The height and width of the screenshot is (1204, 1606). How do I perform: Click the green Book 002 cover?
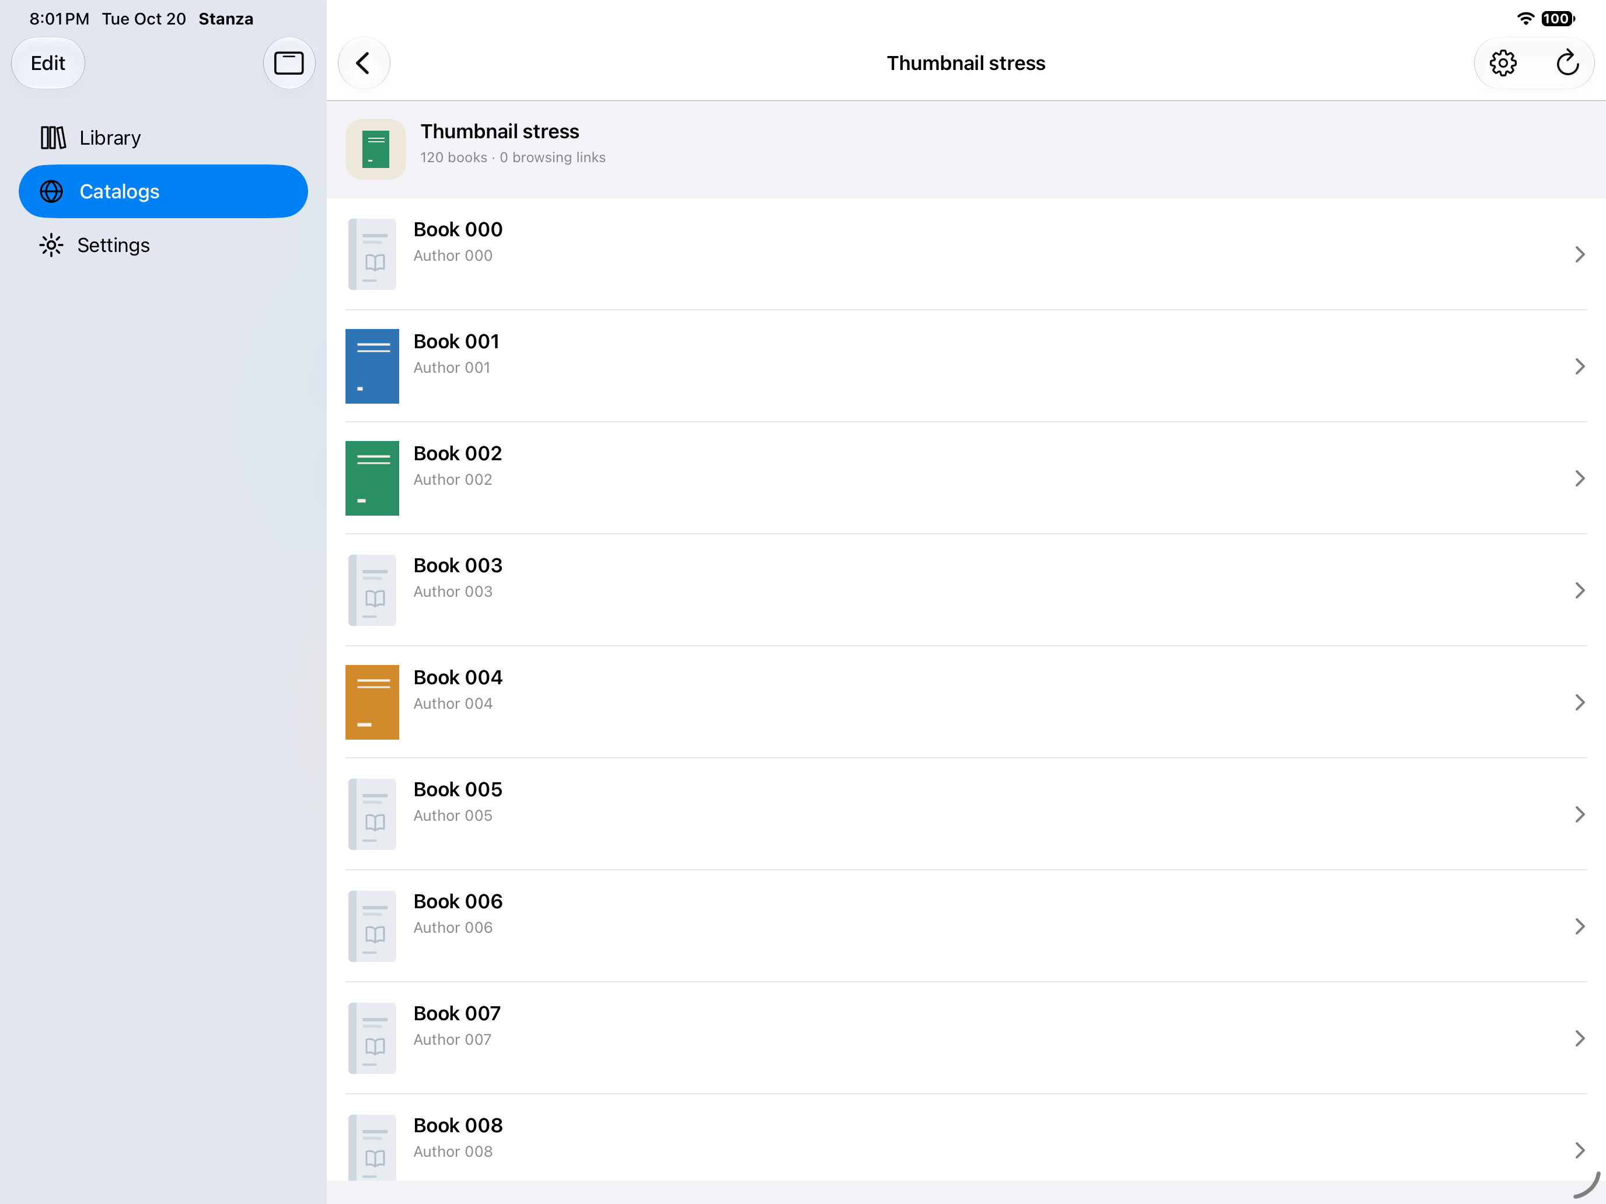point(372,478)
